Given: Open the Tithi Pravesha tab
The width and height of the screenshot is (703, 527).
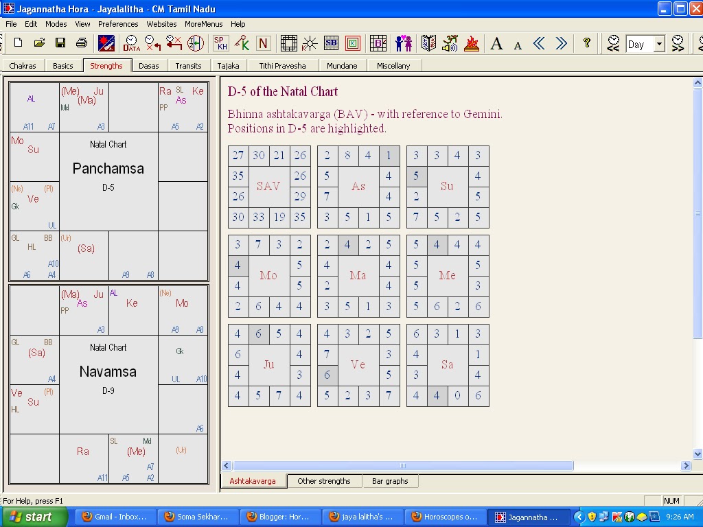Looking at the screenshot, I should [282, 66].
